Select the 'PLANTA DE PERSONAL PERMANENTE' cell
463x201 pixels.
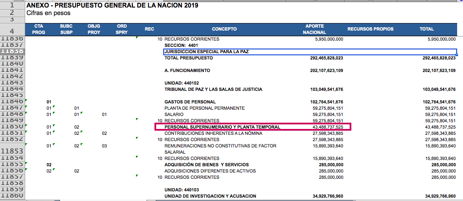[x=204, y=108]
